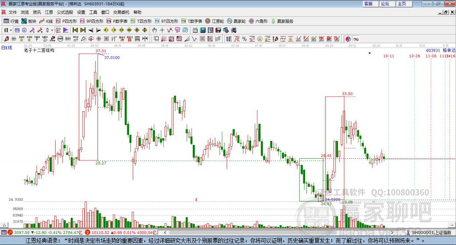Open the 六角形 hexagon tool
456x245 pixels.
tap(258, 21)
